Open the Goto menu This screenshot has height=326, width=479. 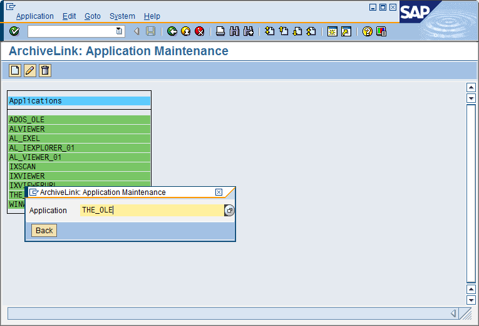coord(93,16)
